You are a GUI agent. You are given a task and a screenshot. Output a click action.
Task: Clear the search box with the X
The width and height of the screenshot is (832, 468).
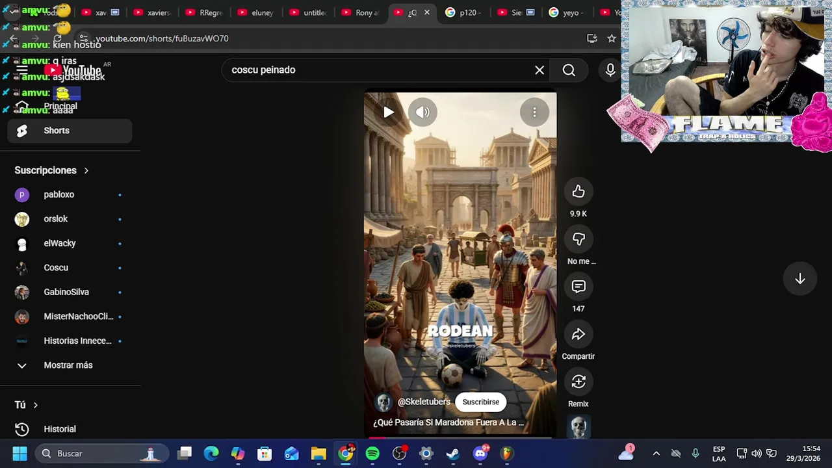pyautogui.click(x=539, y=70)
